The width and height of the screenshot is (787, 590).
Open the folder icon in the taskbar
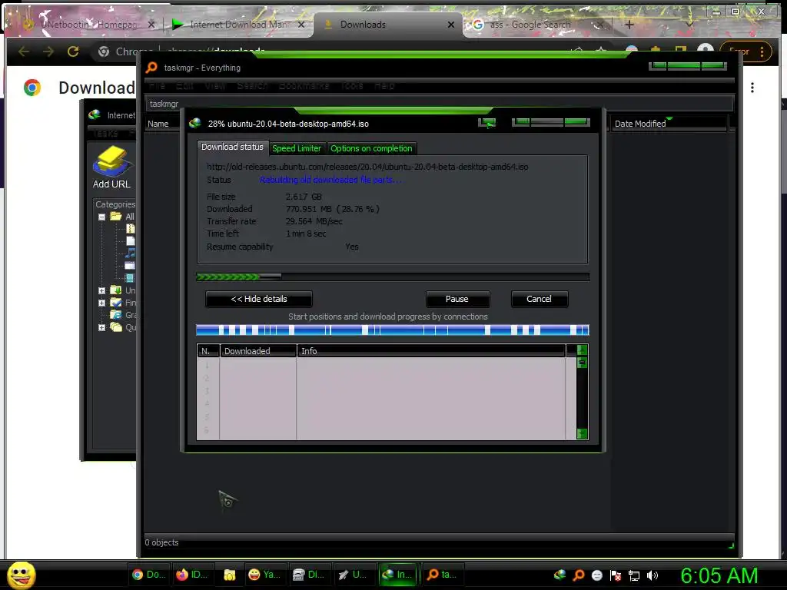pos(229,575)
